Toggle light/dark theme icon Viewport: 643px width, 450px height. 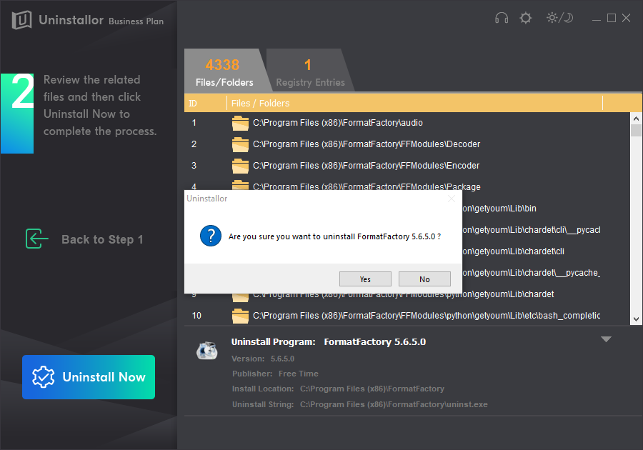pos(559,18)
